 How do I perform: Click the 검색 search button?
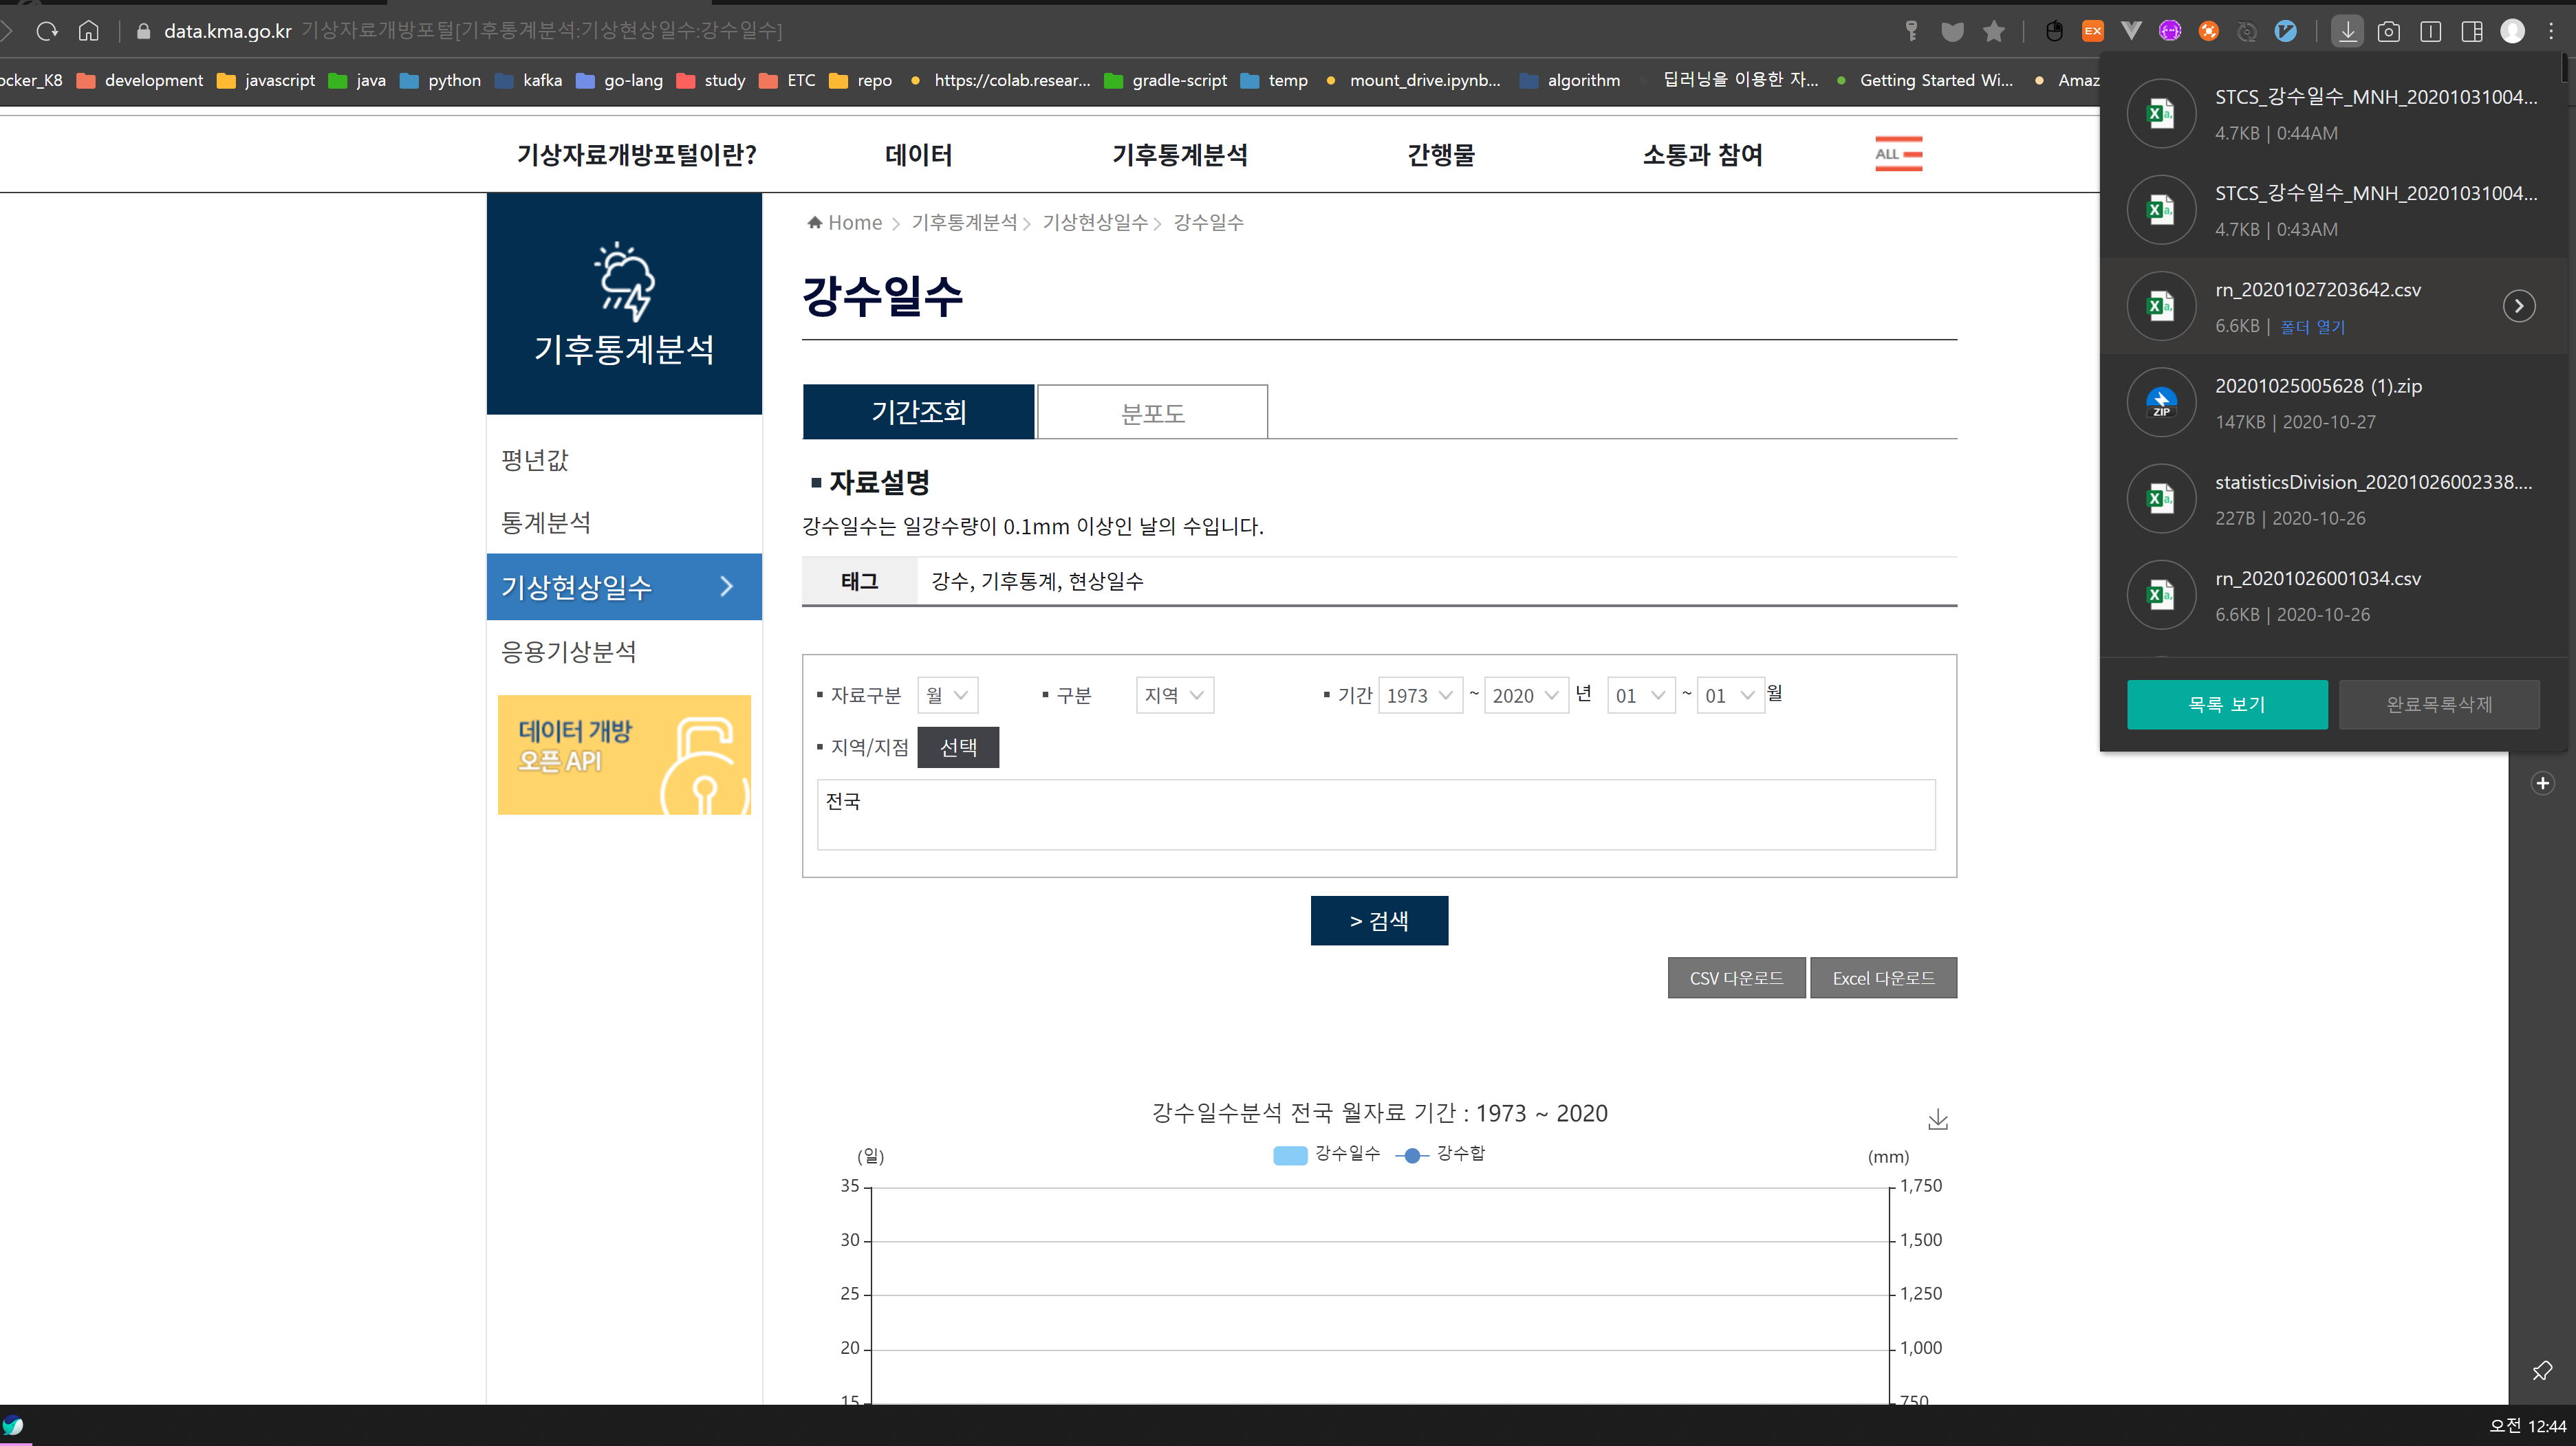[x=1379, y=921]
